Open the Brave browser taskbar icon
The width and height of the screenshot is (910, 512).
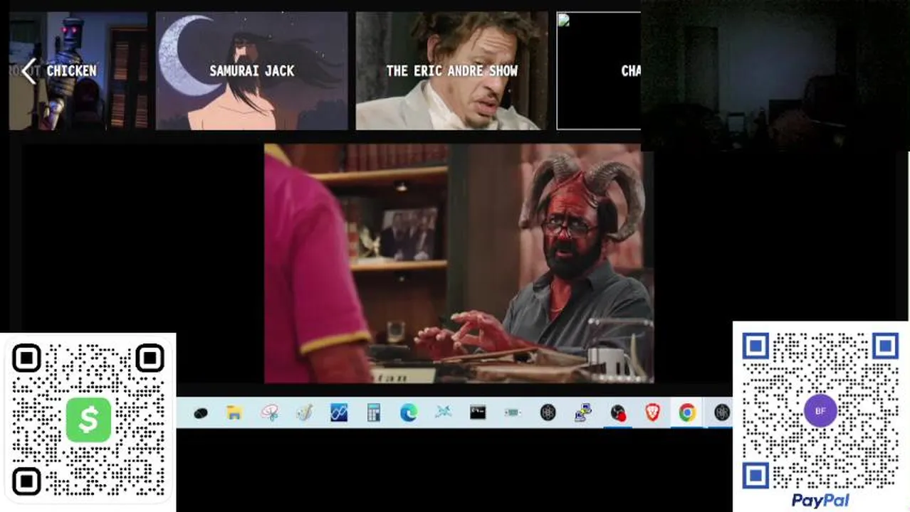tap(652, 412)
